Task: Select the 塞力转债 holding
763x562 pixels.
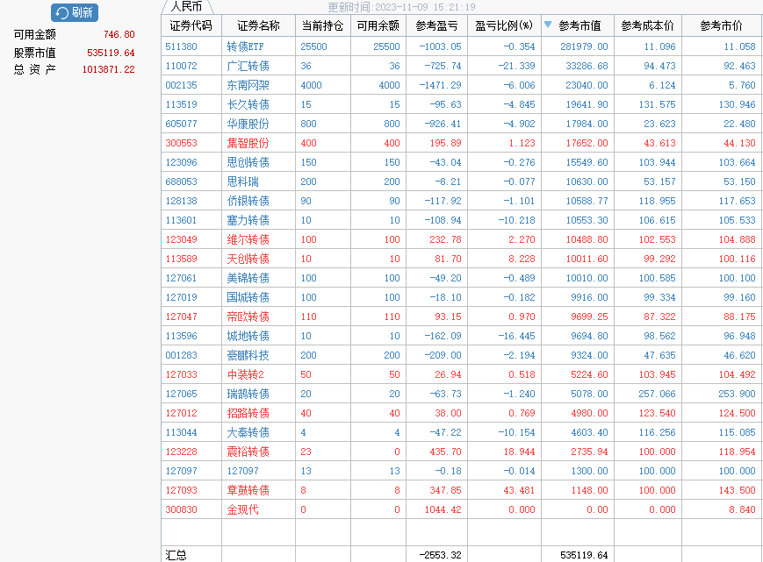Action: [x=248, y=220]
